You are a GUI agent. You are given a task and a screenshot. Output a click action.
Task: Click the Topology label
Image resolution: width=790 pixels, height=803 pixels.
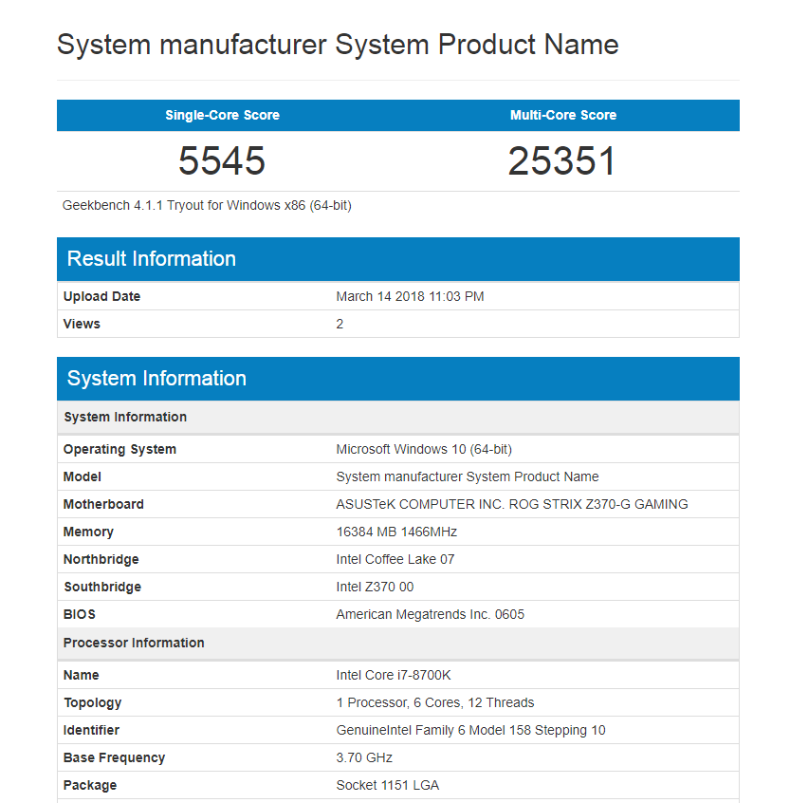[93, 703]
